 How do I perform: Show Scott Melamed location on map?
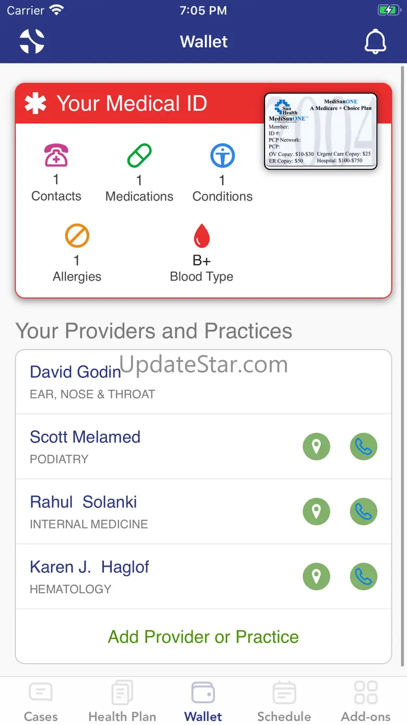coord(316,446)
